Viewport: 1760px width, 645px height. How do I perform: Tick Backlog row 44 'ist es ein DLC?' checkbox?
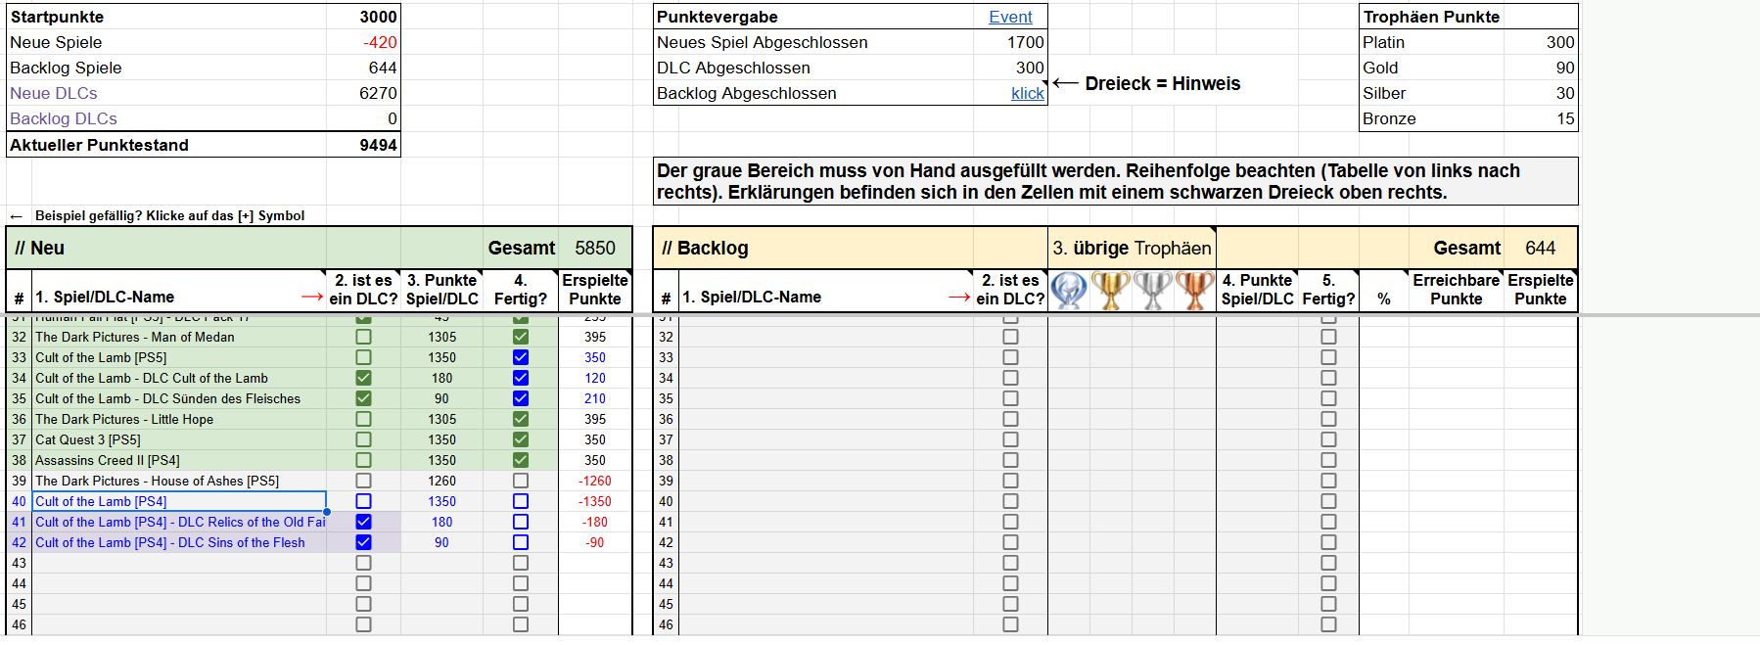point(1010,583)
